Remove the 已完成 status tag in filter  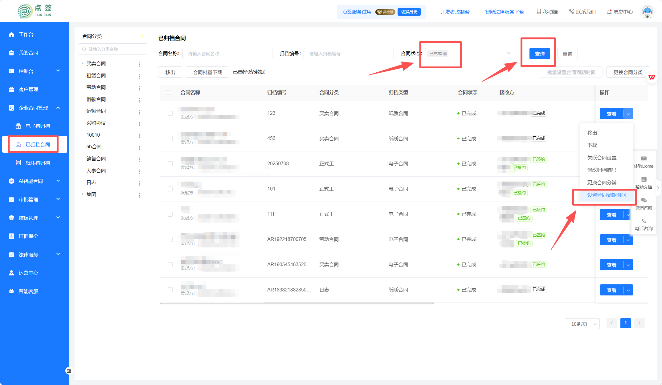tap(445, 54)
